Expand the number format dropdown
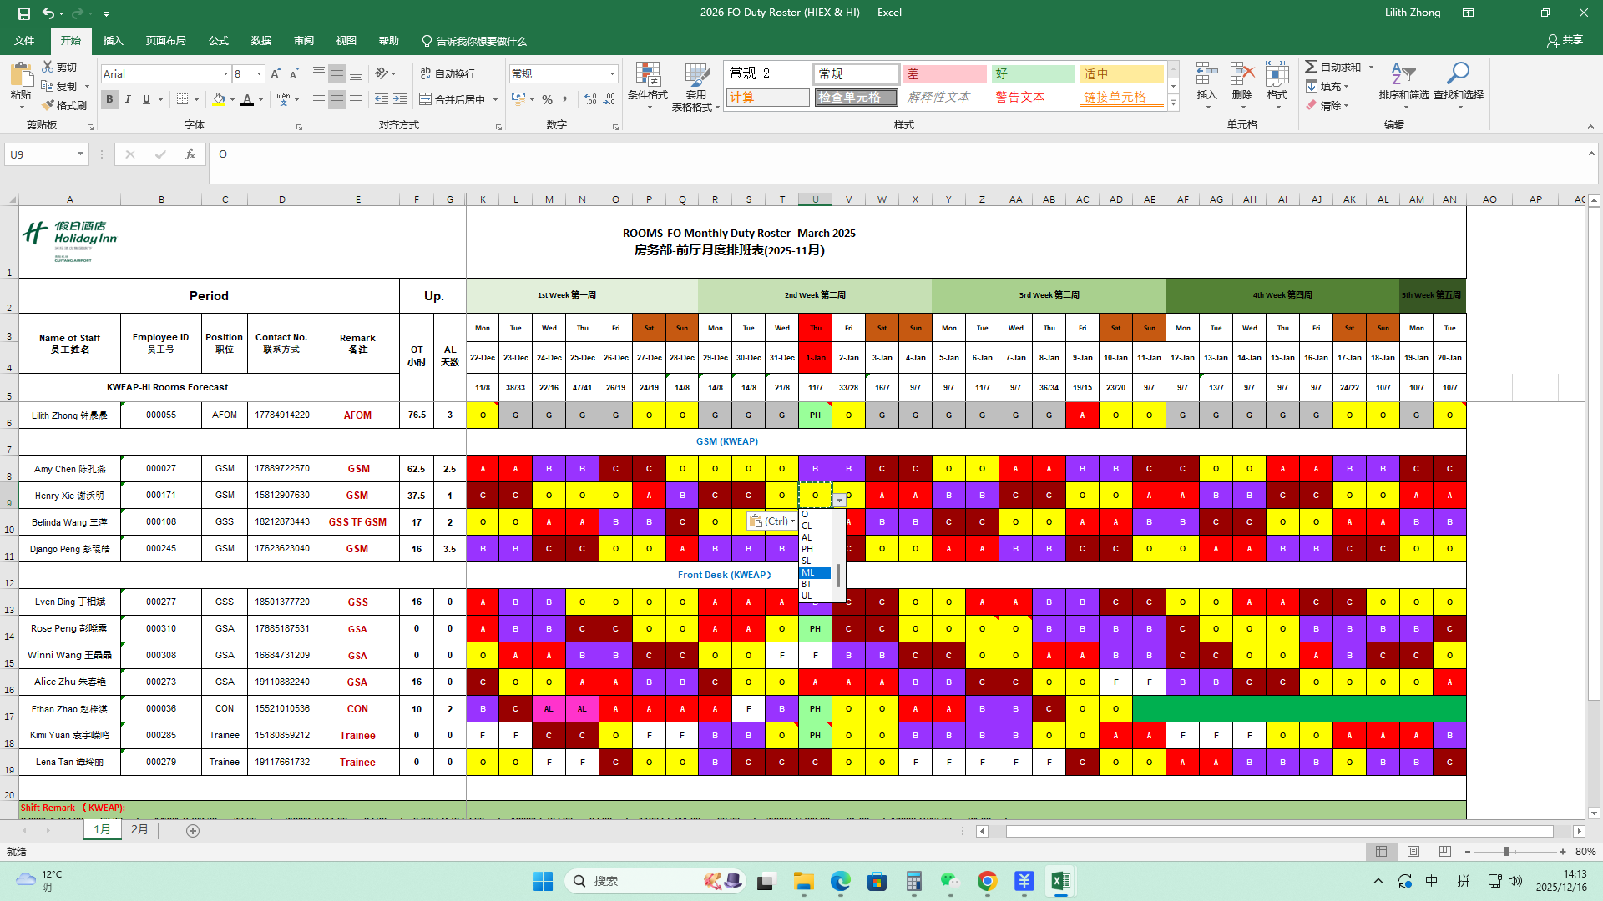Screen dimensions: 1603x901 (x=612, y=74)
